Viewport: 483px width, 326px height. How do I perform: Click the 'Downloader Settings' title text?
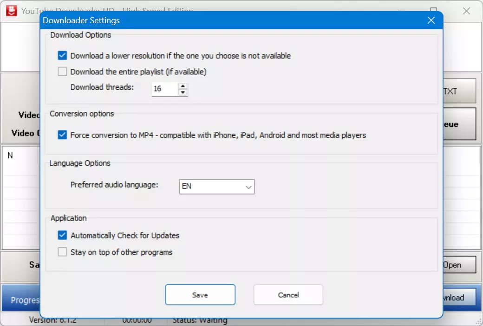pyautogui.click(x=81, y=20)
